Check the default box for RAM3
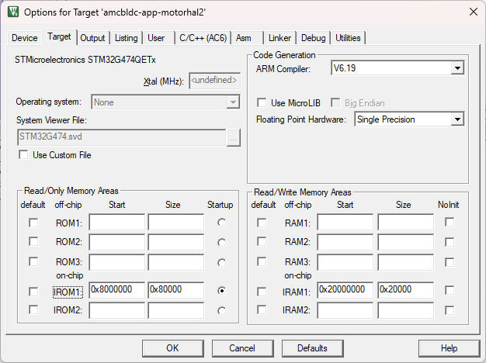Viewport: 486px width, 363px height. click(x=262, y=261)
